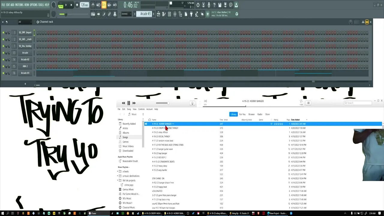Open channel rack All filter dropdown
The image size is (384, 216).
(25, 22)
